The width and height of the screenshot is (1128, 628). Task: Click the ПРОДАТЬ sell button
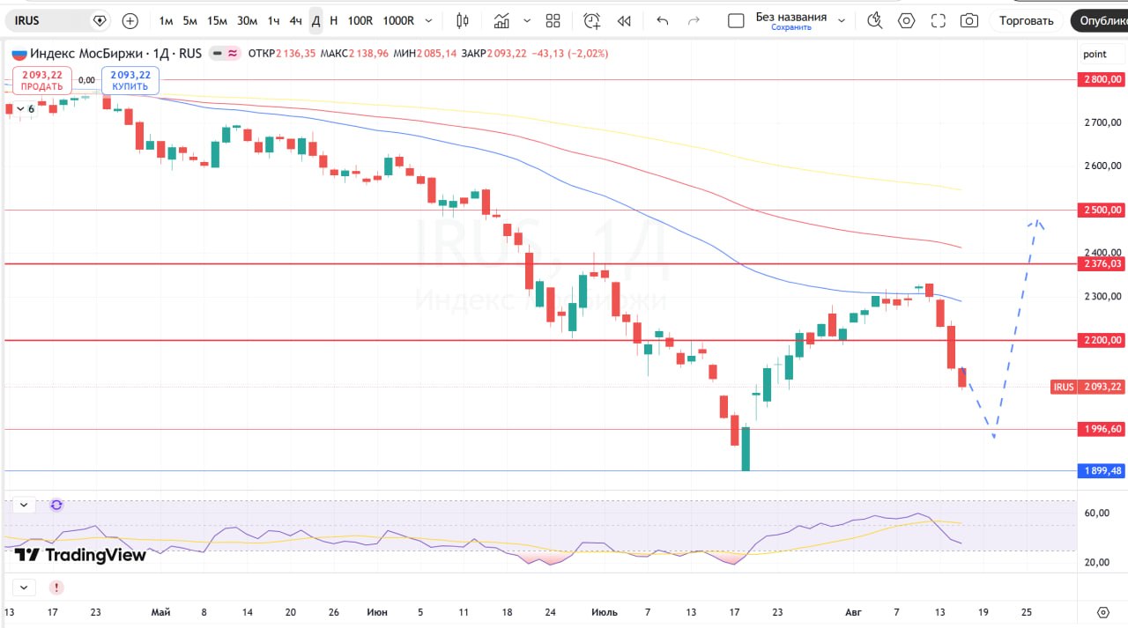[x=42, y=80]
